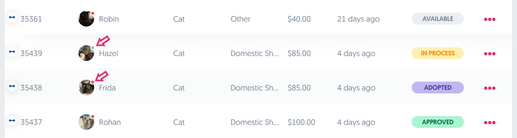Viewport: 517px width, 138px height.
Task: Click Frida's cat avatar photo
Action: point(86,88)
